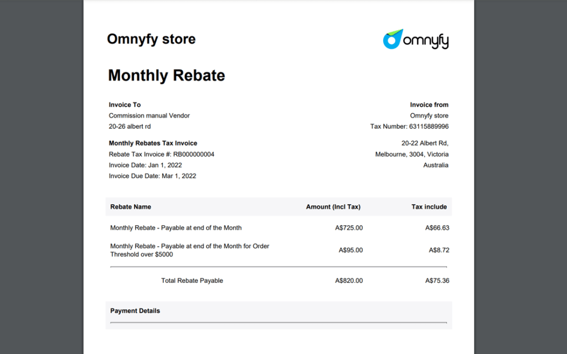Click 'Invoice Due Date: Mar 1, 2022'
The width and height of the screenshot is (567, 354).
(153, 176)
